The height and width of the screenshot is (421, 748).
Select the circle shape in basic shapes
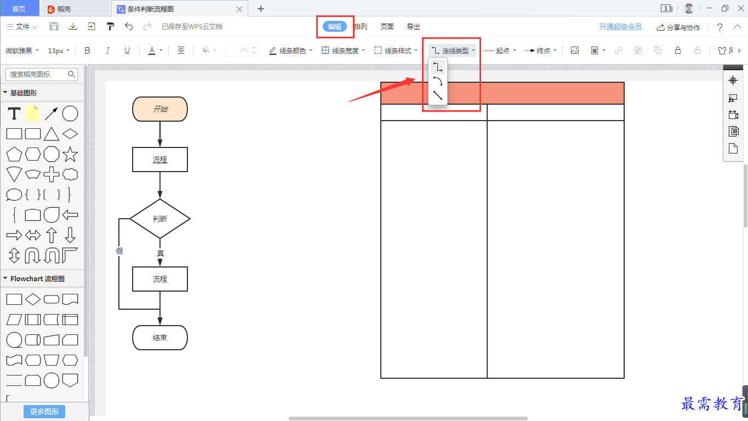pos(70,113)
